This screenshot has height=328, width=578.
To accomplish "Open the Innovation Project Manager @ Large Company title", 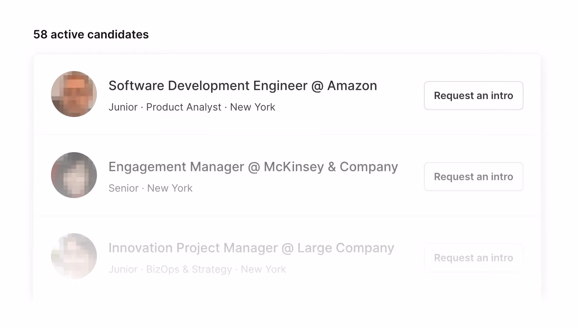I will 251,248.
